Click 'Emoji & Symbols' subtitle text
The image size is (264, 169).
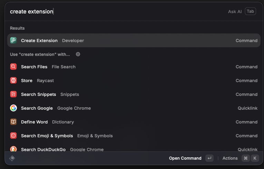point(95,136)
